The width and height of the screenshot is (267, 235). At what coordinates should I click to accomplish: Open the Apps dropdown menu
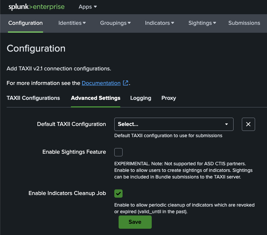[87, 7]
